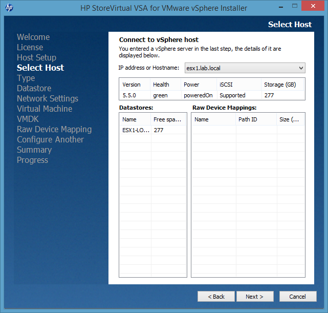The height and width of the screenshot is (313, 328).
Task: Maximize the installer window
Action: 295,6
